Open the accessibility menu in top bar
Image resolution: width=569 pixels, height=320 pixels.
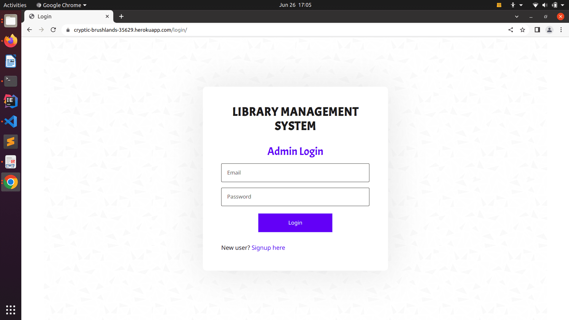tap(516, 5)
